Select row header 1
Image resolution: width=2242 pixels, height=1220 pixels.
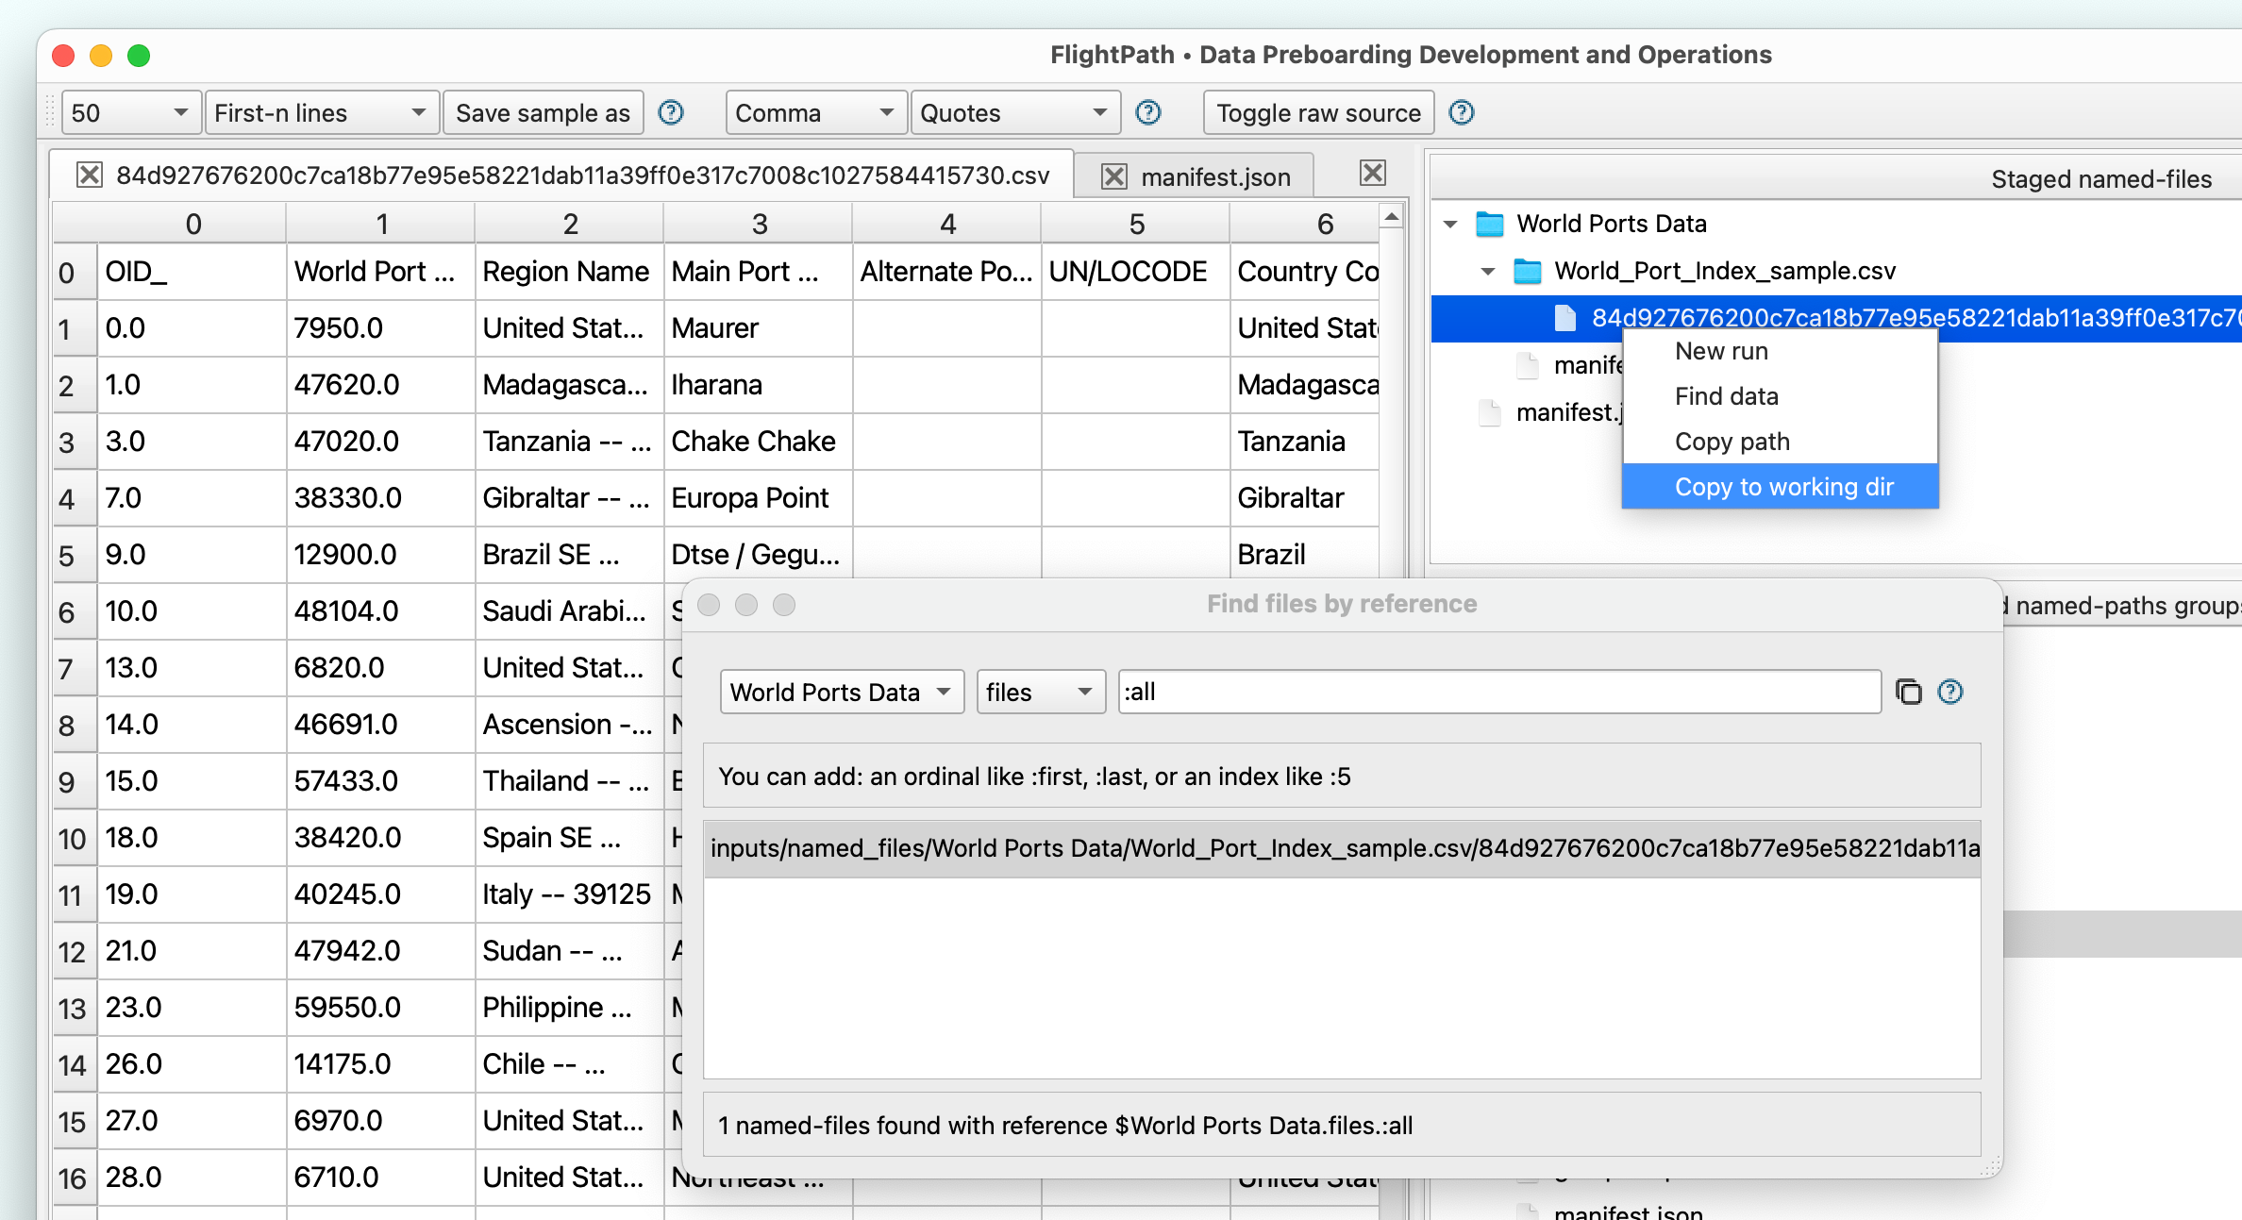coord(75,329)
